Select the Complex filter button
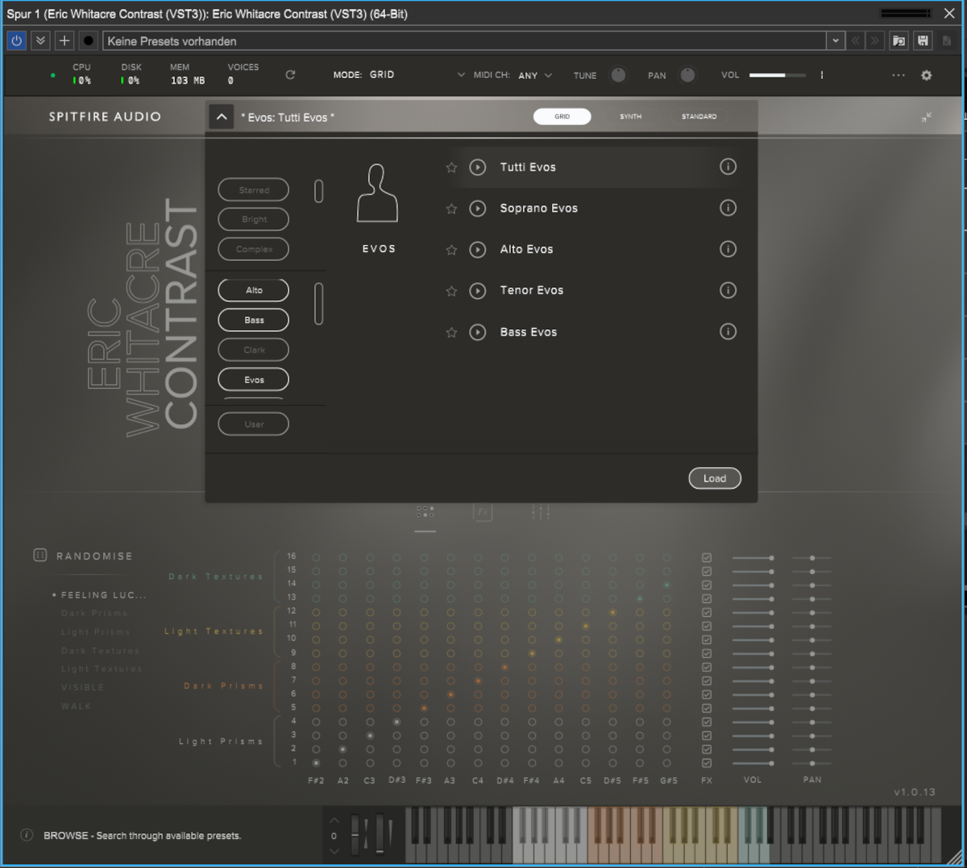Image resolution: width=967 pixels, height=868 pixels. click(x=254, y=249)
